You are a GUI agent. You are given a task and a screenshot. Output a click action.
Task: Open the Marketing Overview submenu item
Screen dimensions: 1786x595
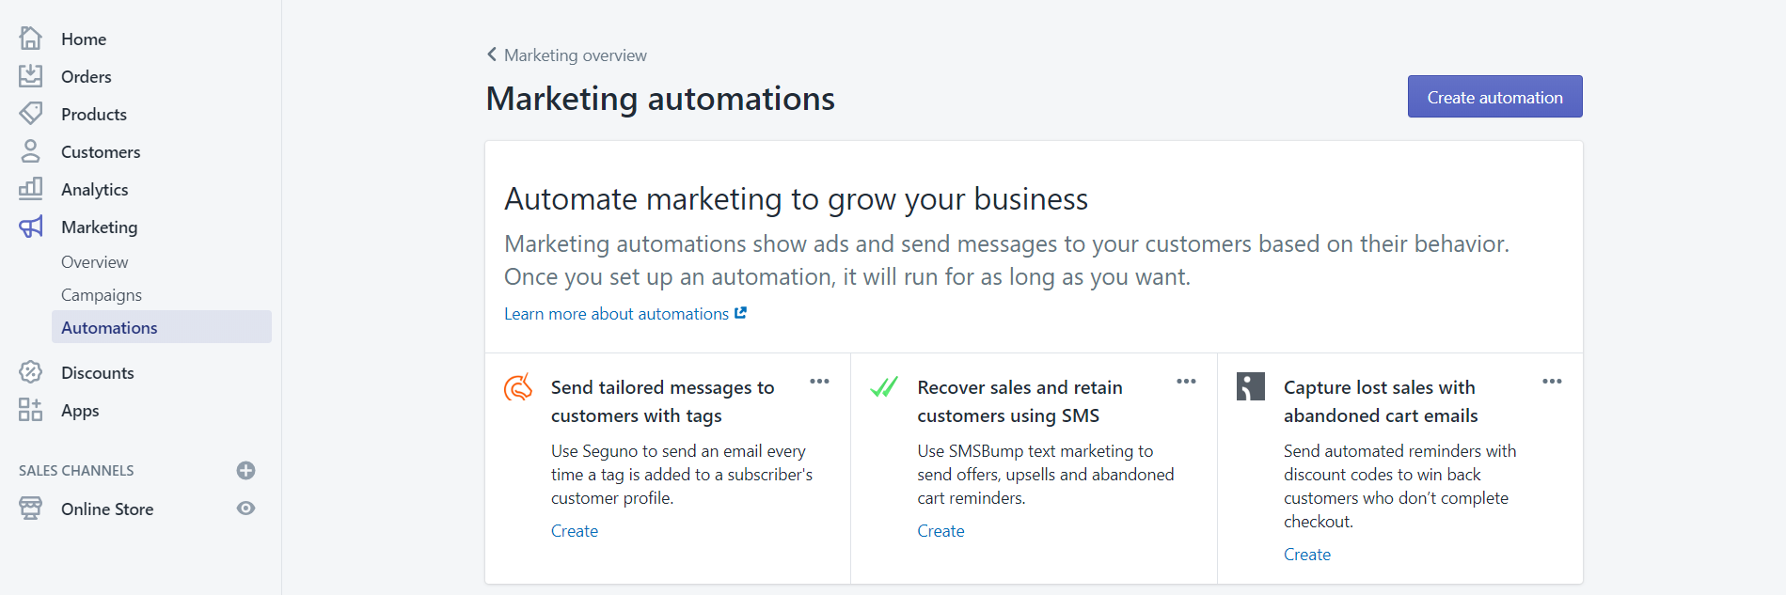tap(95, 262)
